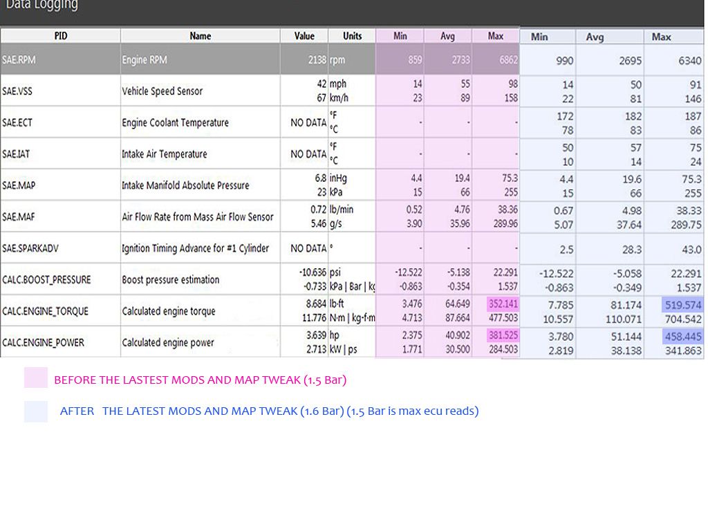Select the Value column header
This screenshot has width=708, height=531.
pos(304,36)
